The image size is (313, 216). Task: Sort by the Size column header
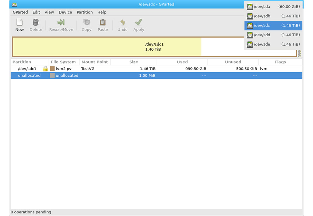pyautogui.click(x=134, y=62)
